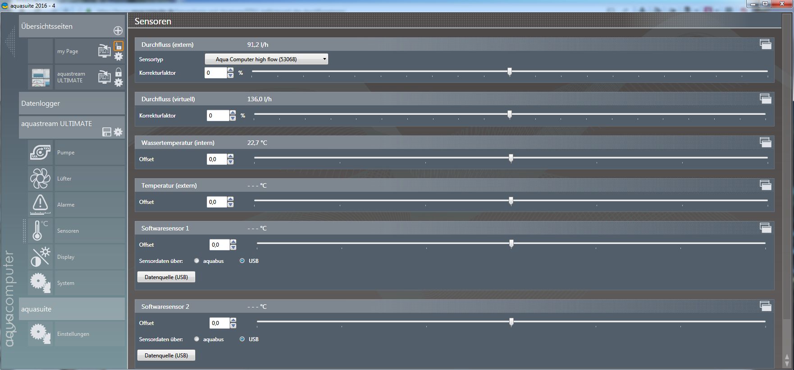This screenshot has width=794, height=370.
Task: Select aquabus for Softwaresensor 1 data
Action: pos(197,261)
